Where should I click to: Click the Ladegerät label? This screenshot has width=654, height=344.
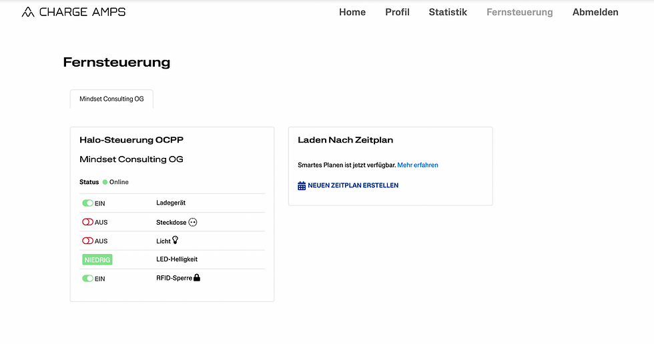pyautogui.click(x=171, y=203)
